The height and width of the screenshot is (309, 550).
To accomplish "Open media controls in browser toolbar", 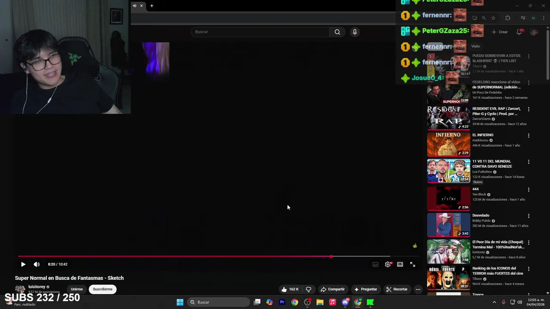I will pyautogui.click(x=522, y=18).
